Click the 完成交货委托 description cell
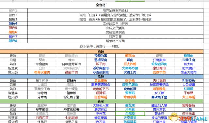Image resolution: width=209 pixels, height=123 pixels. click(115, 28)
